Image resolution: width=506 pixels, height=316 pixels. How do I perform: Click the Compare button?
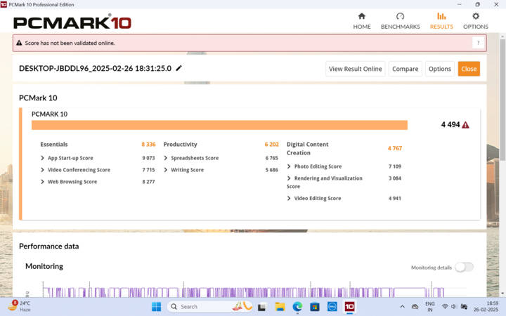coord(405,69)
